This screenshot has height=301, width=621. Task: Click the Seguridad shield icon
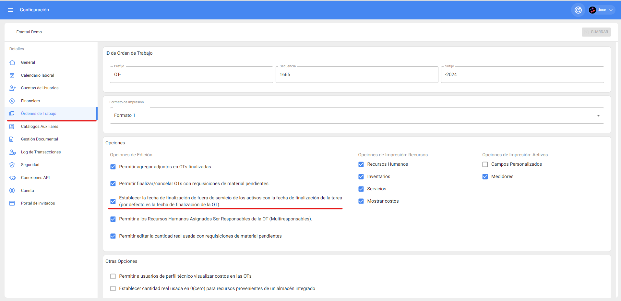(12, 165)
